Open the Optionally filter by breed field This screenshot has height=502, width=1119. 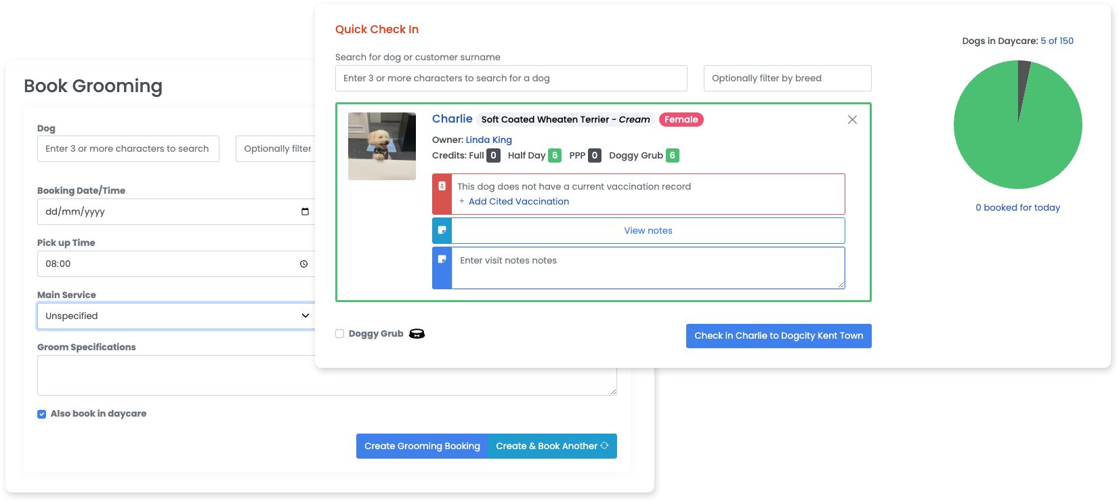coord(787,78)
